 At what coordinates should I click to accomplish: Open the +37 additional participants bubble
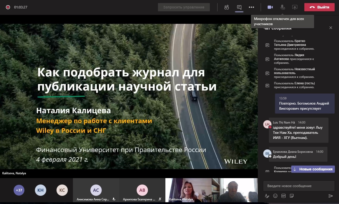(x=19, y=190)
